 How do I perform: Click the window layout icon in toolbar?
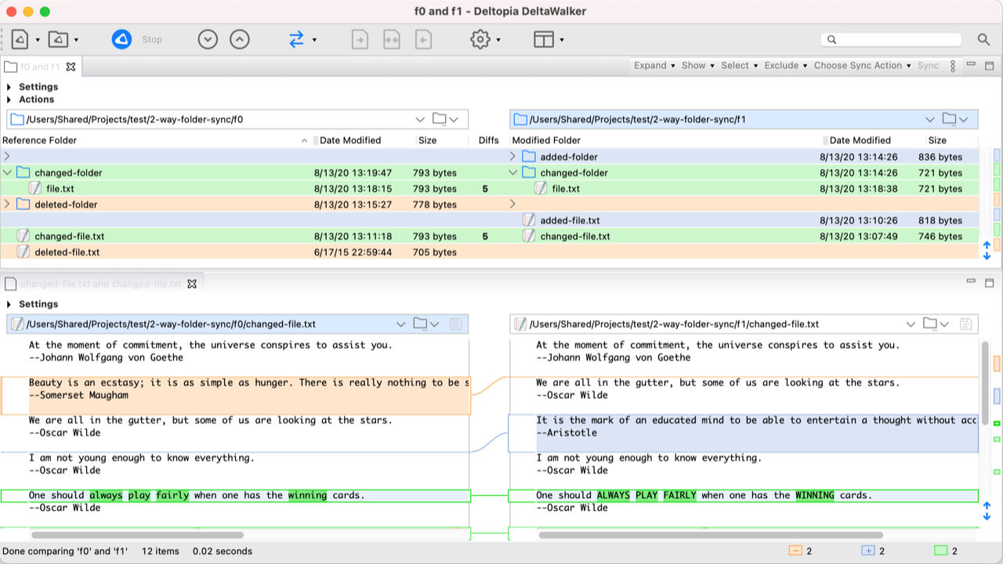pyautogui.click(x=544, y=39)
